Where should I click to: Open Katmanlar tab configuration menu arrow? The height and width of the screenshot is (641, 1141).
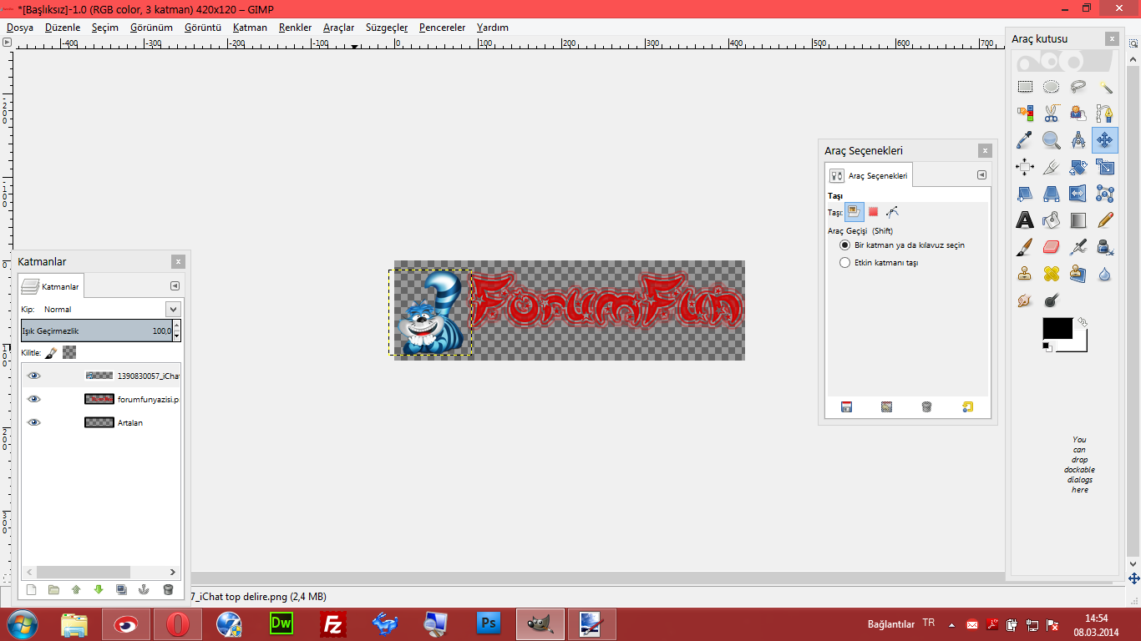175,285
